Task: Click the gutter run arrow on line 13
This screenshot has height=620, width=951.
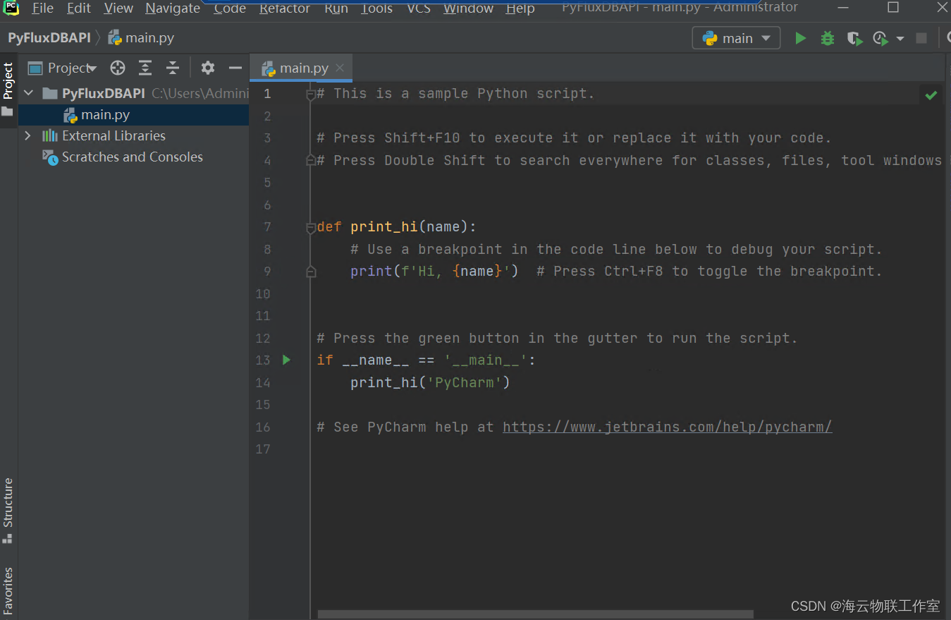Action: 286,360
